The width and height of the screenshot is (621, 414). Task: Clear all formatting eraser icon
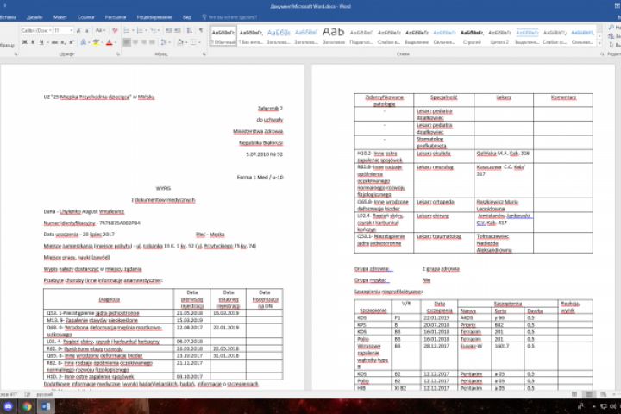point(115,30)
